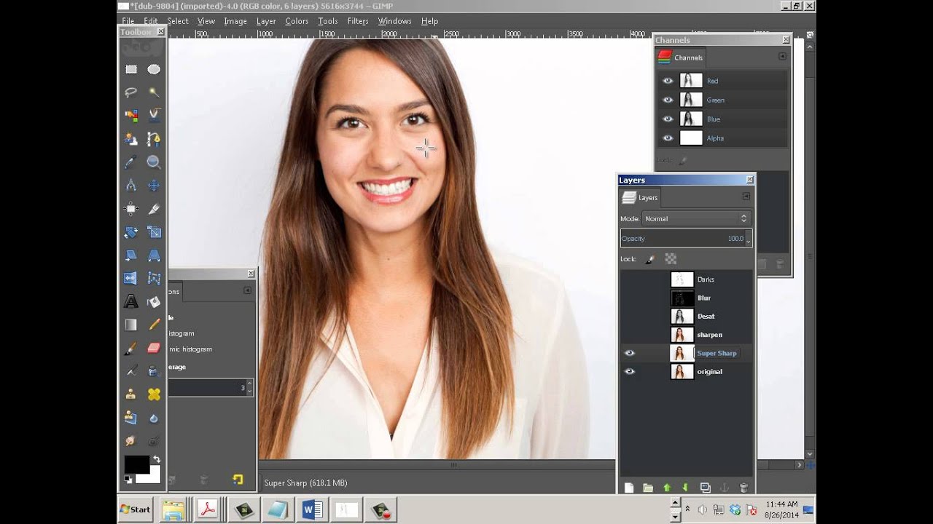Toggle visibility of the Blue channel

tap(668, 119)
